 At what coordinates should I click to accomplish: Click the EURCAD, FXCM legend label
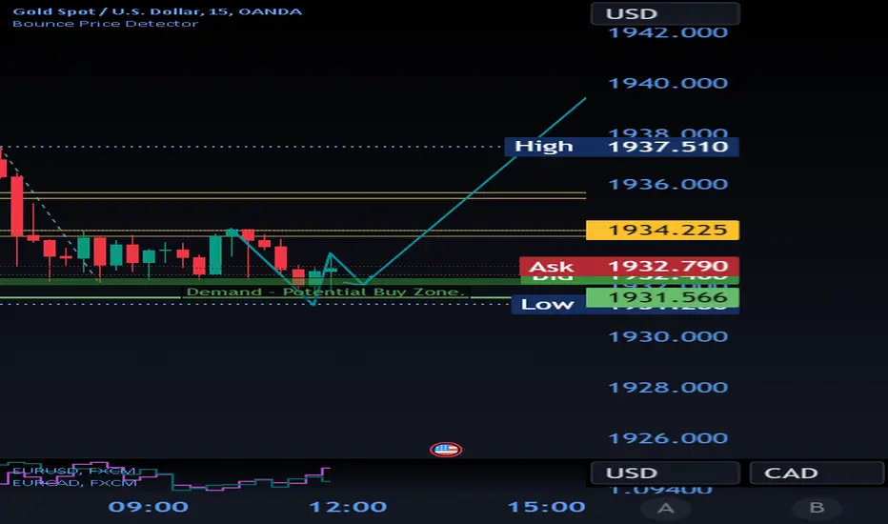click(x=74, y=483)
